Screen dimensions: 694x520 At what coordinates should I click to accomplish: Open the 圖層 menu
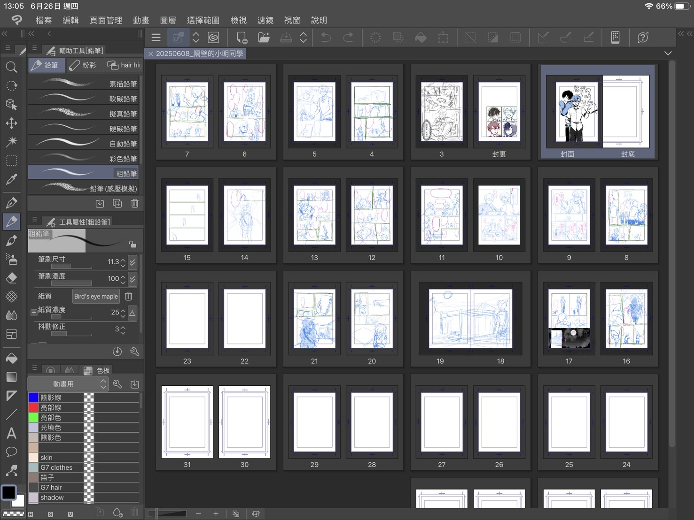168,20
